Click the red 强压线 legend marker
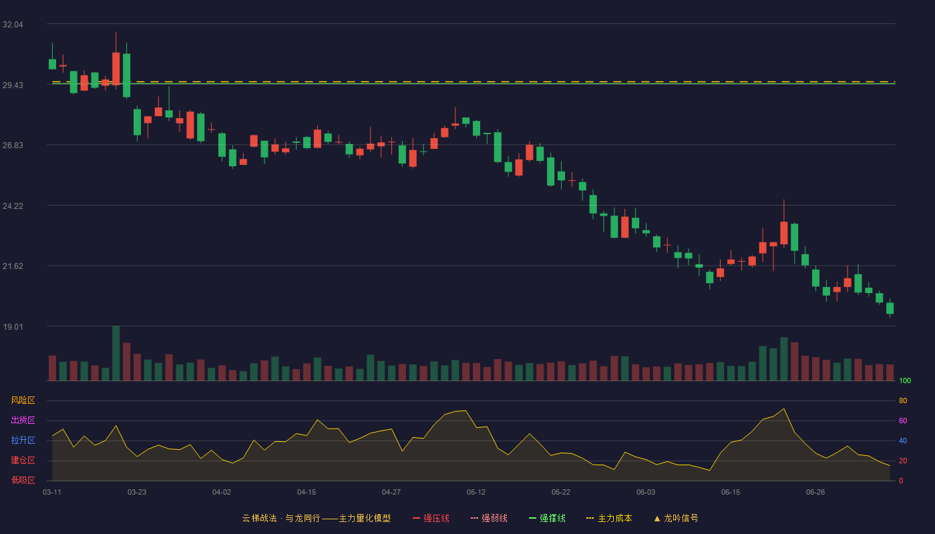 pyautogui.click(x=416, y=518)
